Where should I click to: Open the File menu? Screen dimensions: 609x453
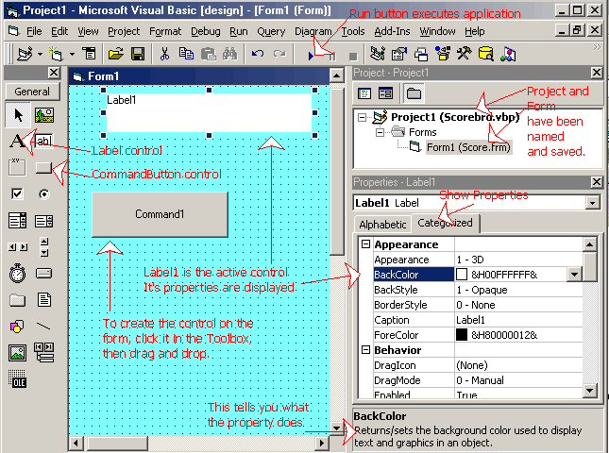pos(34,31)
